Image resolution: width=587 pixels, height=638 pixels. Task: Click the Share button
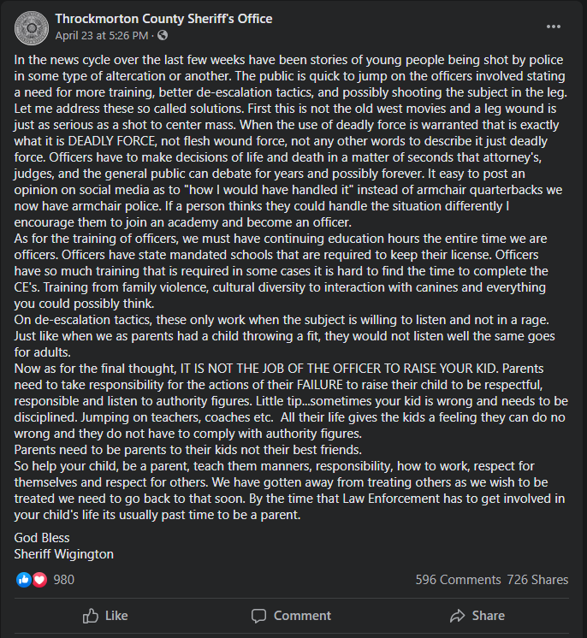click(x=477, y=616)
